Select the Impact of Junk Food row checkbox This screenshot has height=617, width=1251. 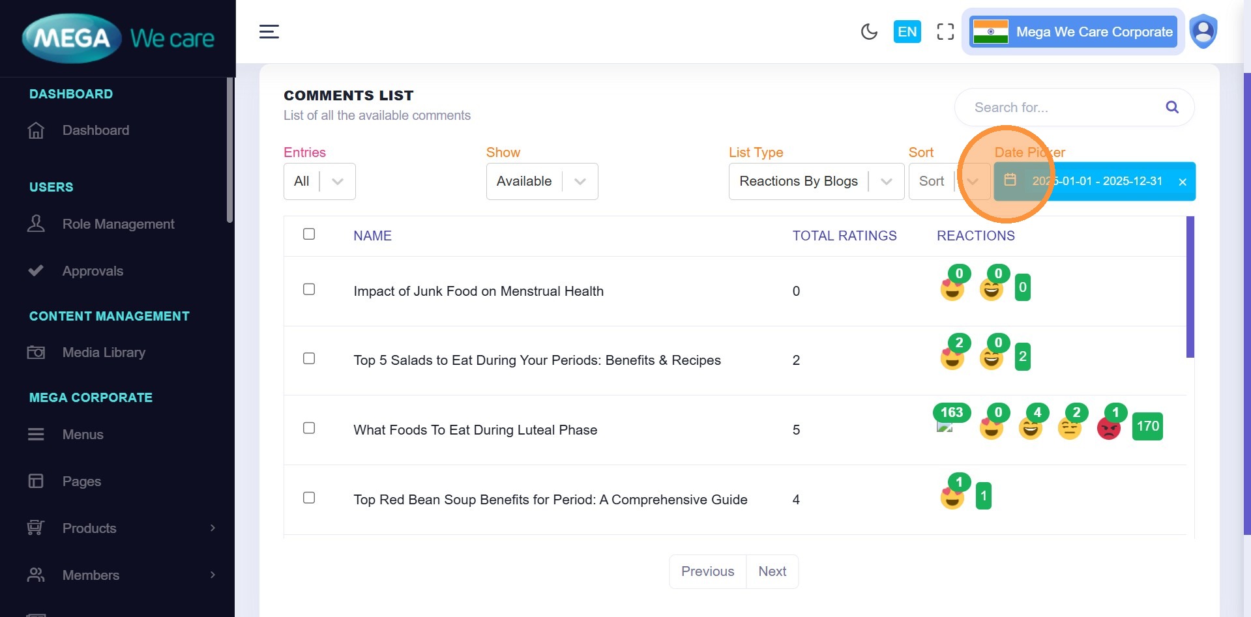(309, 289)
